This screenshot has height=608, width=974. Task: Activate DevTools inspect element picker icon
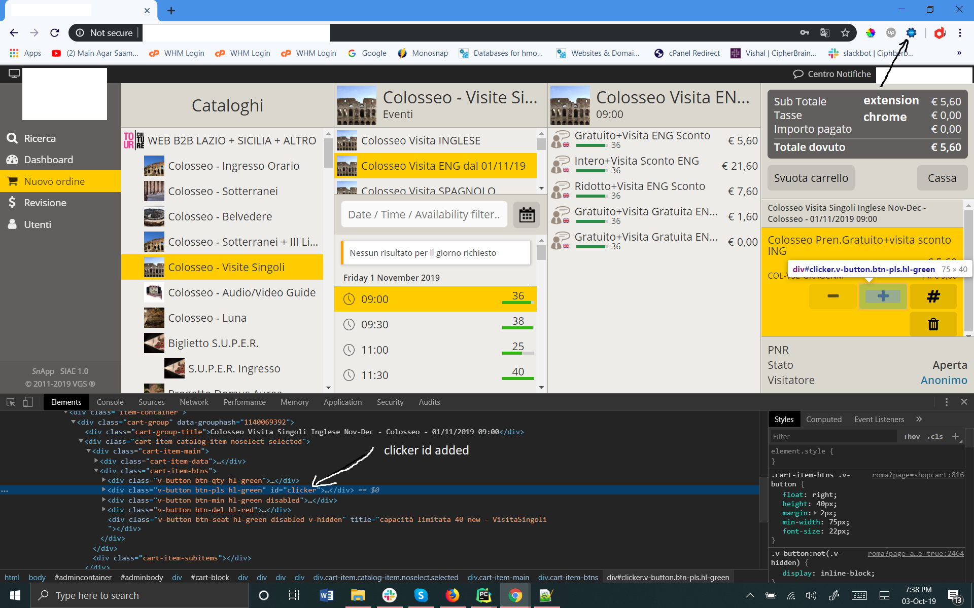(x=11, y=402)
